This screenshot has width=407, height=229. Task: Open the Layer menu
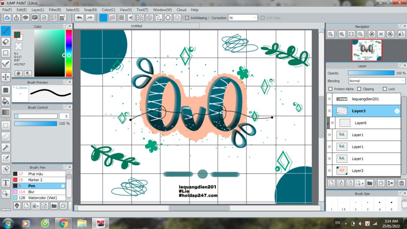click(38, 10)
